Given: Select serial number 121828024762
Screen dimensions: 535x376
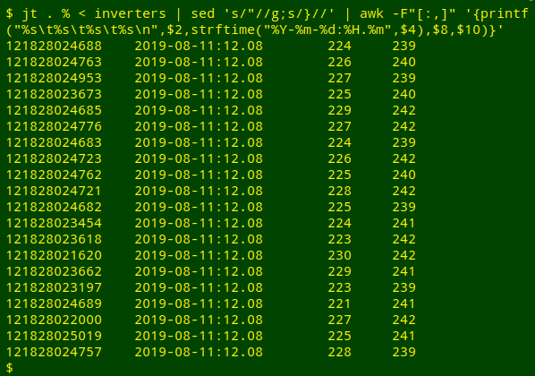Looking at the screenshot, I should click(54, 175).
